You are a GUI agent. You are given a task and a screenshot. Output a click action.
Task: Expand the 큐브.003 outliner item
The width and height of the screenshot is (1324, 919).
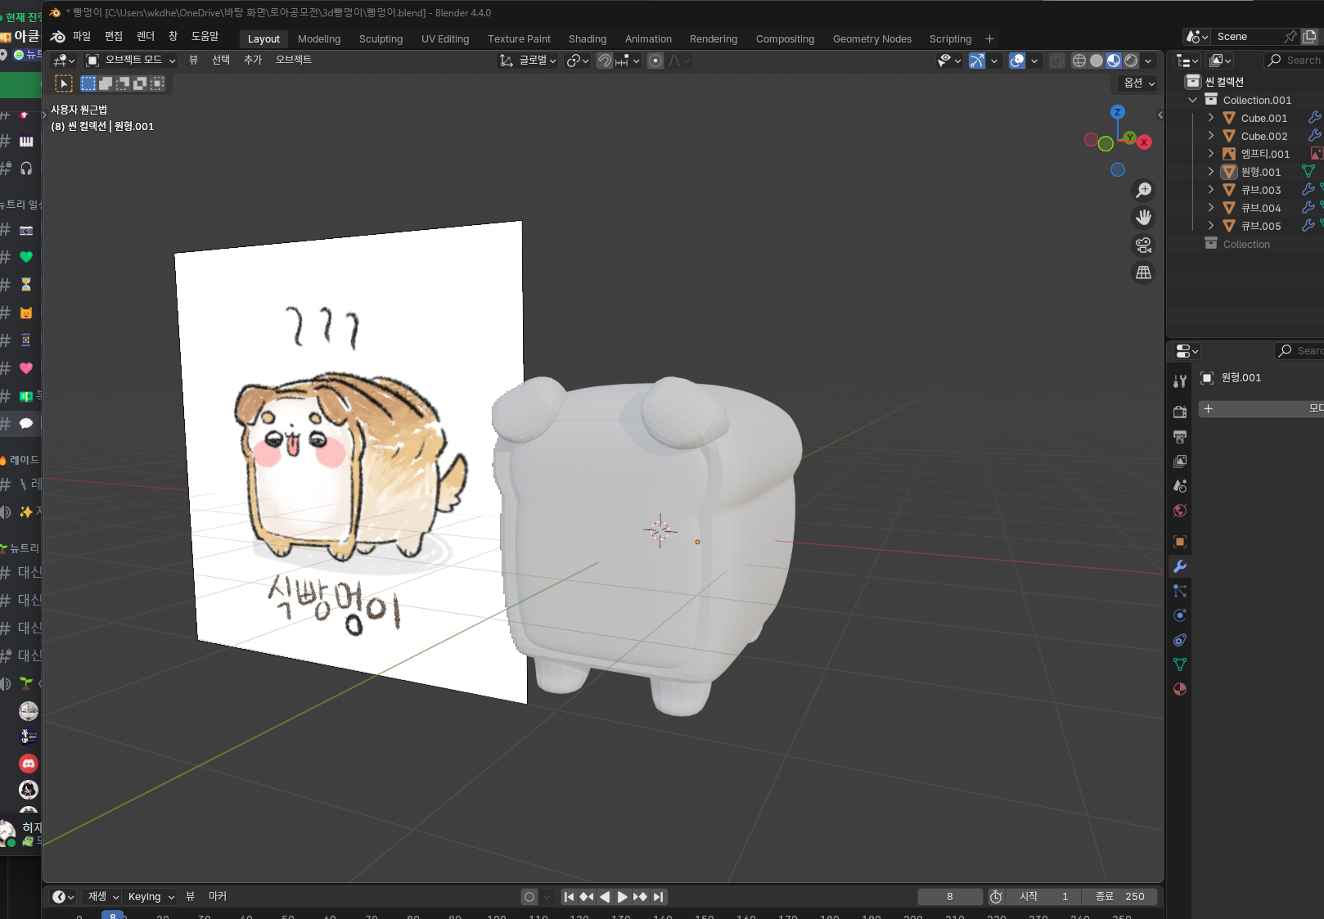click(x=1211, y=190)
